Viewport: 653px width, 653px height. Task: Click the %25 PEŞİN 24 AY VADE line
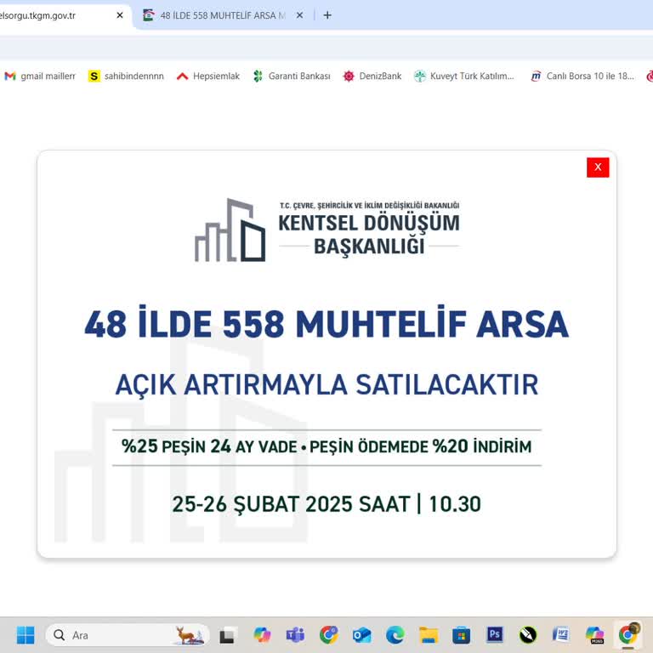pyautogui.click(x=326, y=446)
